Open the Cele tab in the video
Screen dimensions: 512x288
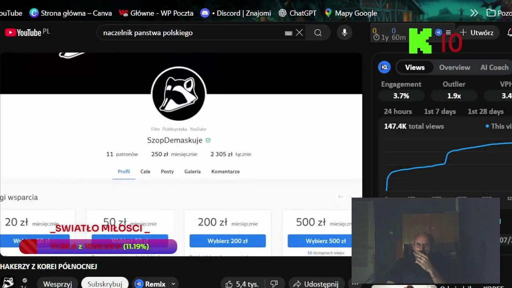tap(145, 172)
